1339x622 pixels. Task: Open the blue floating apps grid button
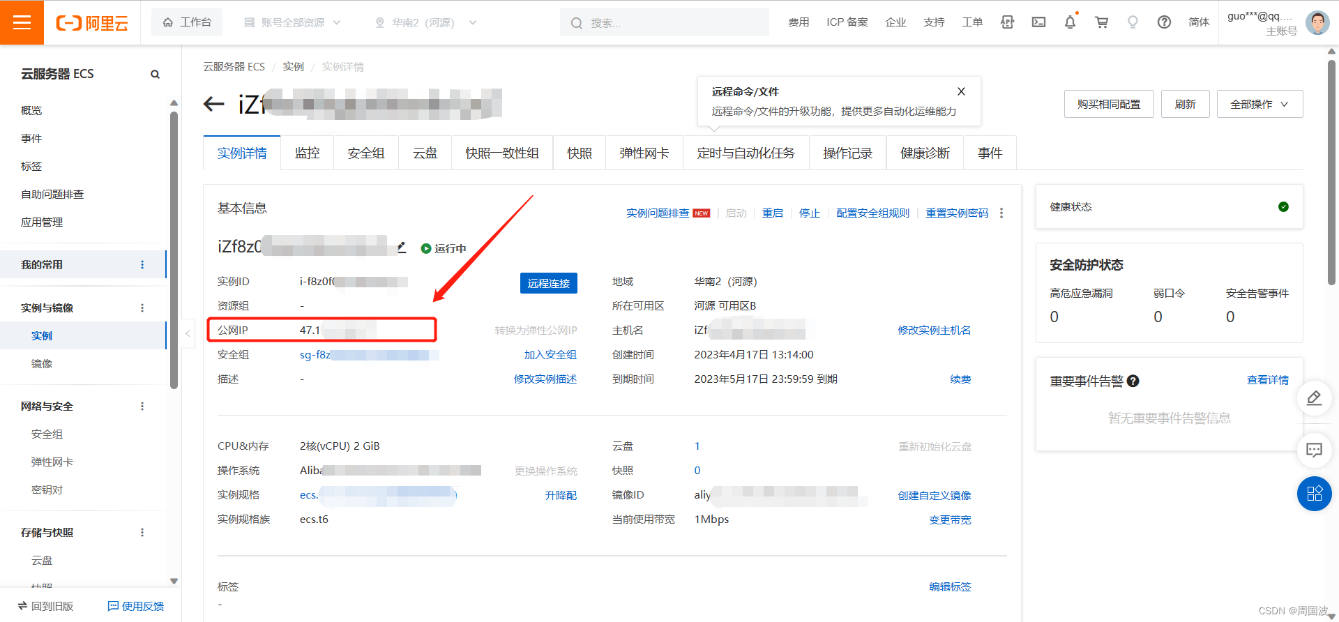[1314, 494]
